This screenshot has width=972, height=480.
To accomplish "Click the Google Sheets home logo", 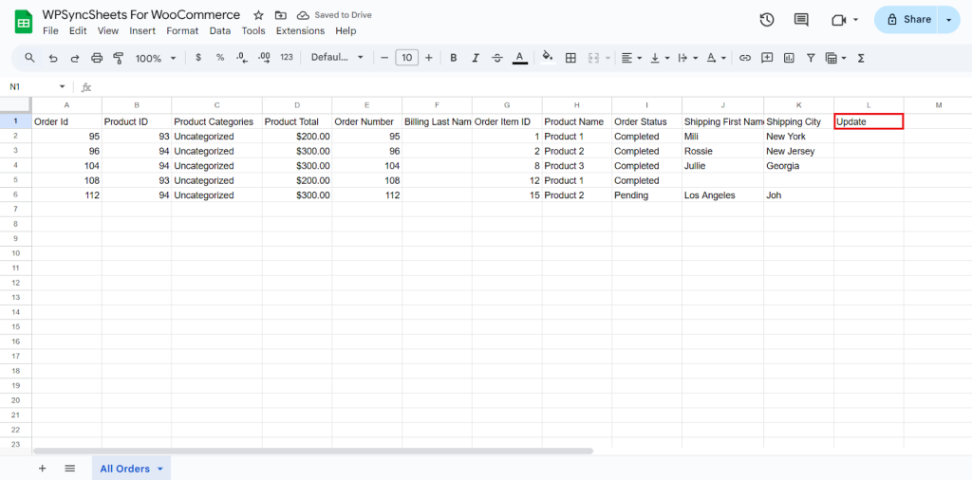I will click(x=24, y=23).
